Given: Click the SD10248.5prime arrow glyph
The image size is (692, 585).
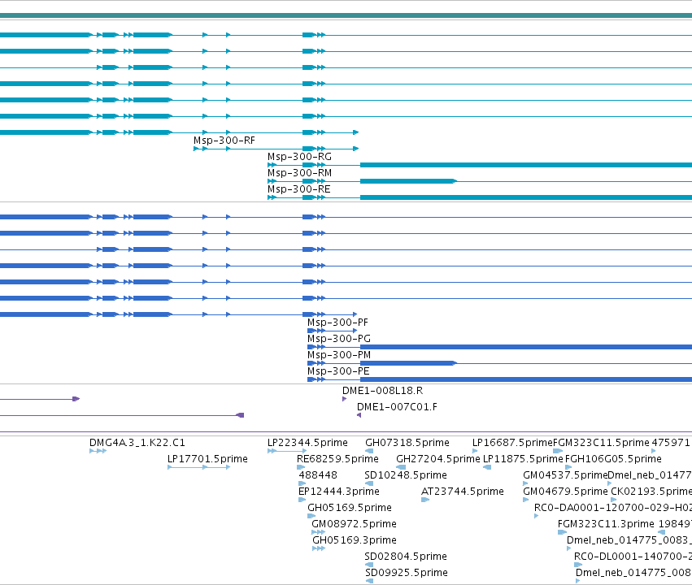Looking at the screenshot, I should pyautogui.click(x=369, y=483).
